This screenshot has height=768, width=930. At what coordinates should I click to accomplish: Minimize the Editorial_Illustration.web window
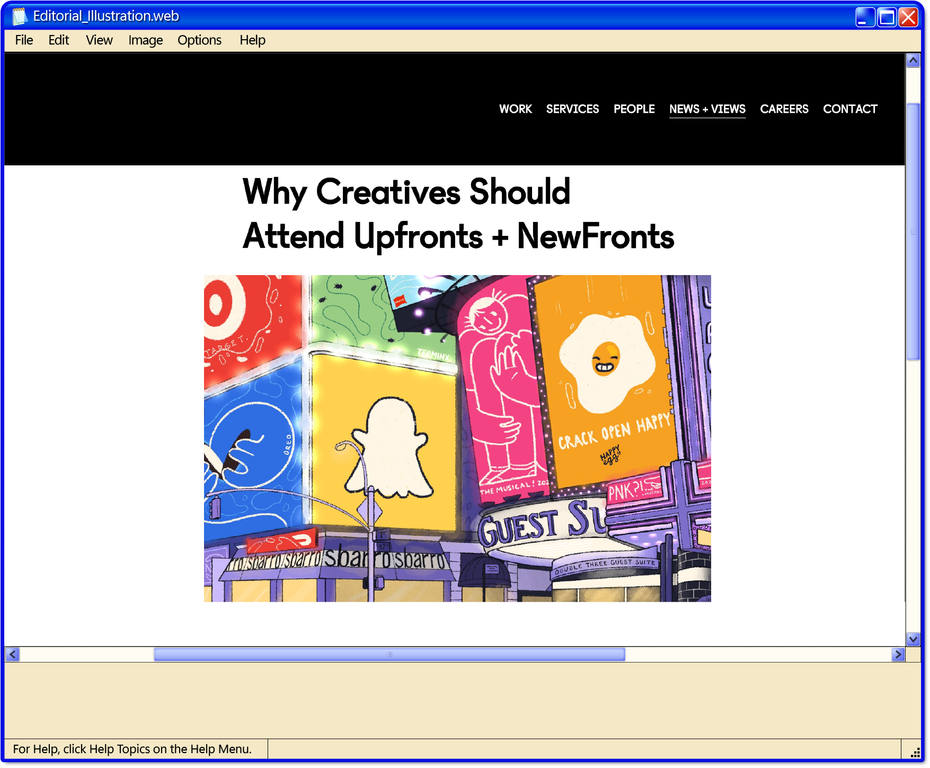(865, 17)
